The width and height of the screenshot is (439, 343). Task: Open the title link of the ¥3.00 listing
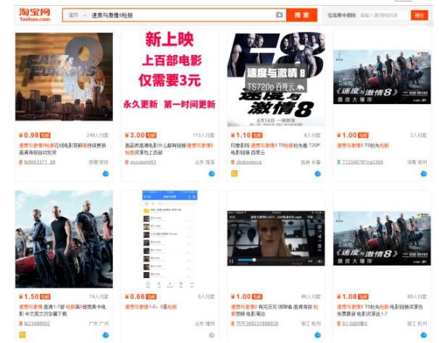tap(169, 149)
